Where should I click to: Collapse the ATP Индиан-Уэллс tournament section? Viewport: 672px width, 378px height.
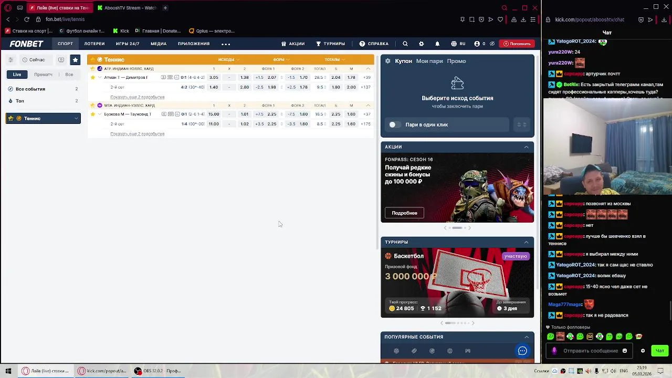tap(368, 69)
